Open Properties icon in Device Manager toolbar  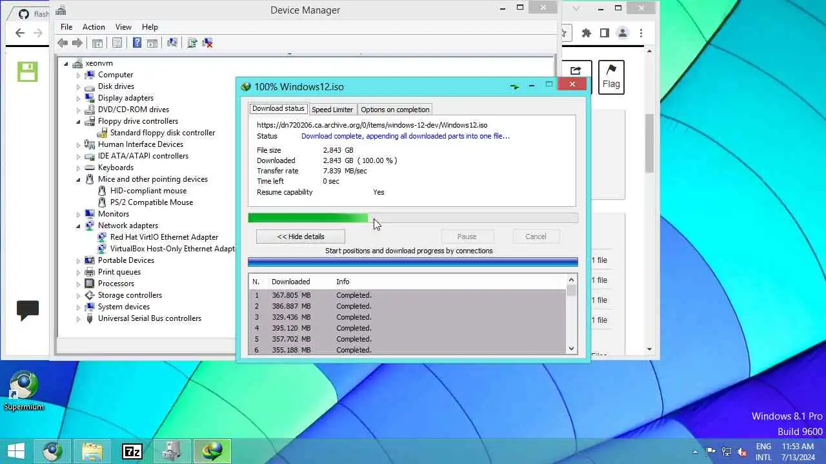click(x=117, y=43)
